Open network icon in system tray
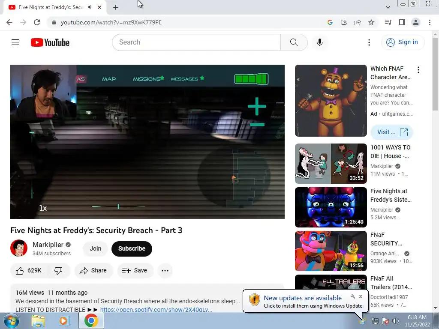439x329 pixels. click(375, 321)
